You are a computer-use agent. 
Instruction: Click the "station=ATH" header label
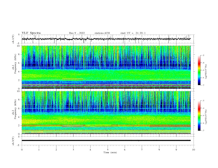point(102,33)
